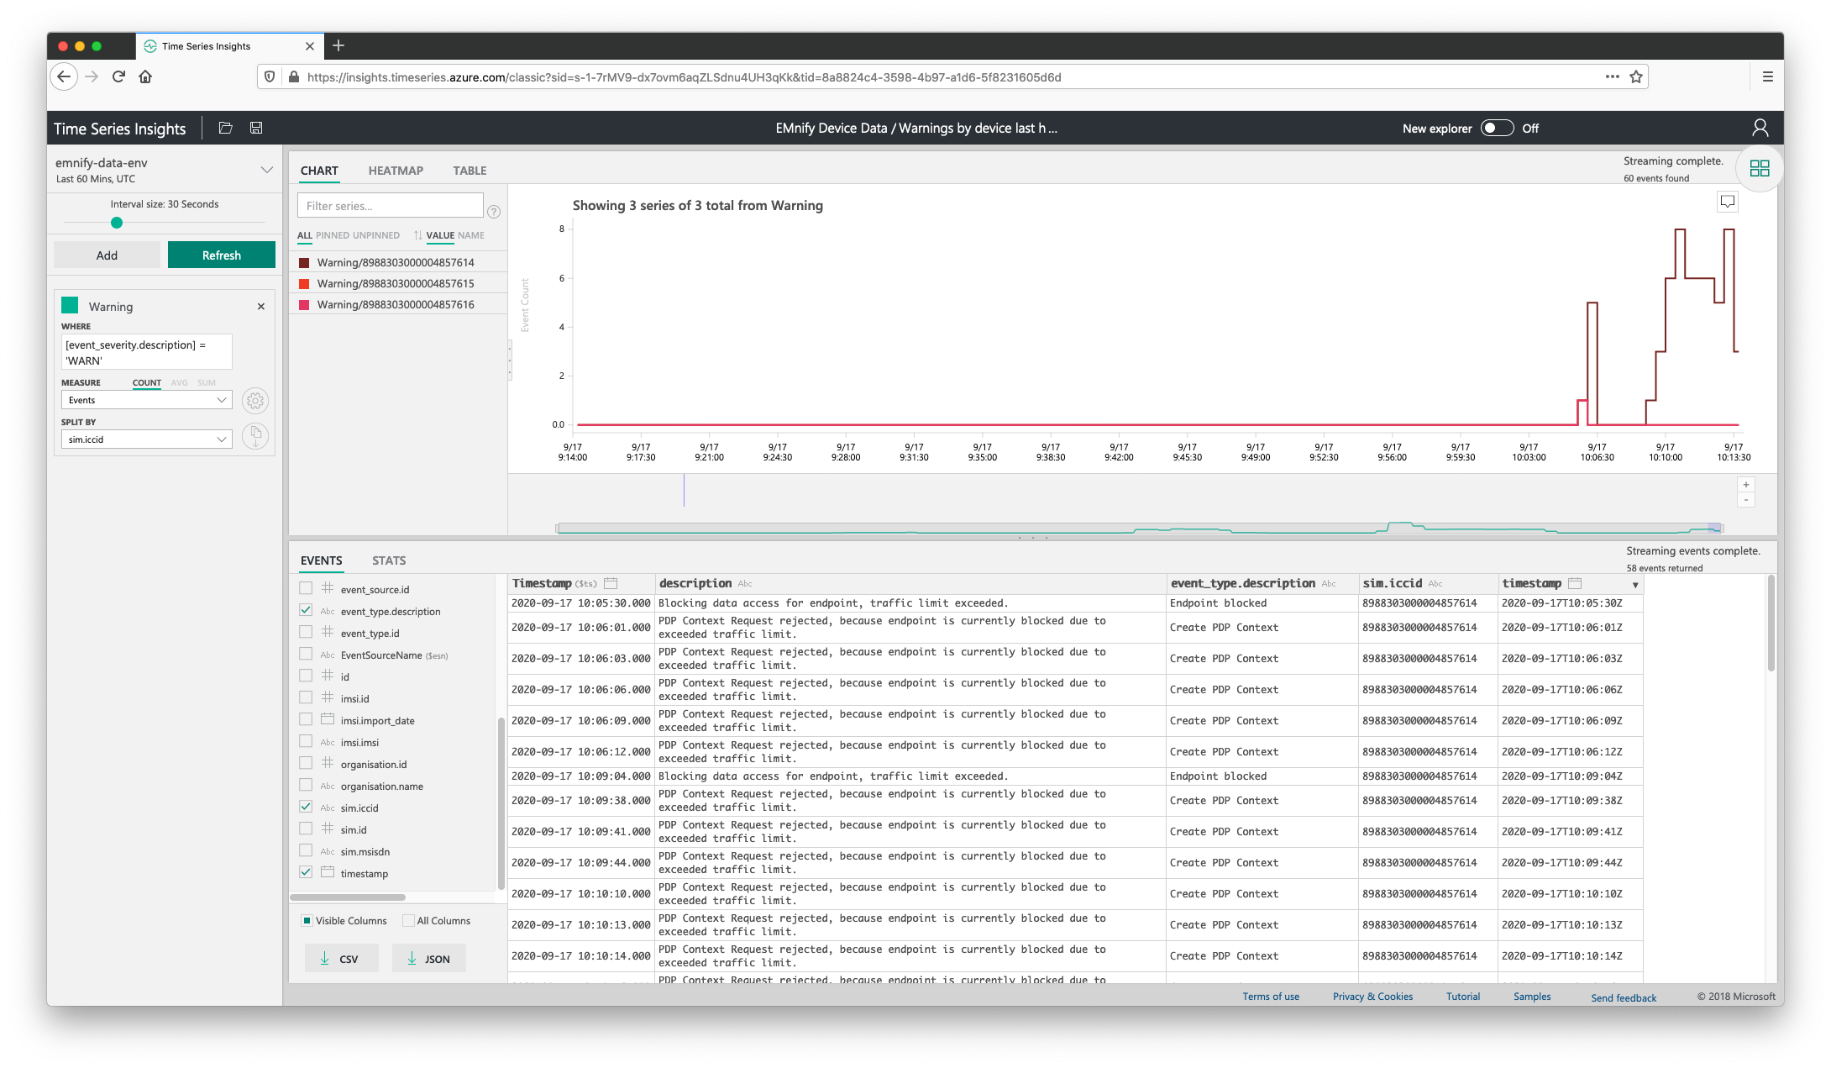
Task: Uncheck the event_type.description column checkbox
Action: pyautogui.click(x=306, y=611)
